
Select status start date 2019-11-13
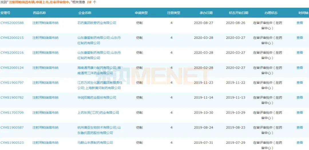click(x=236, y=98)
